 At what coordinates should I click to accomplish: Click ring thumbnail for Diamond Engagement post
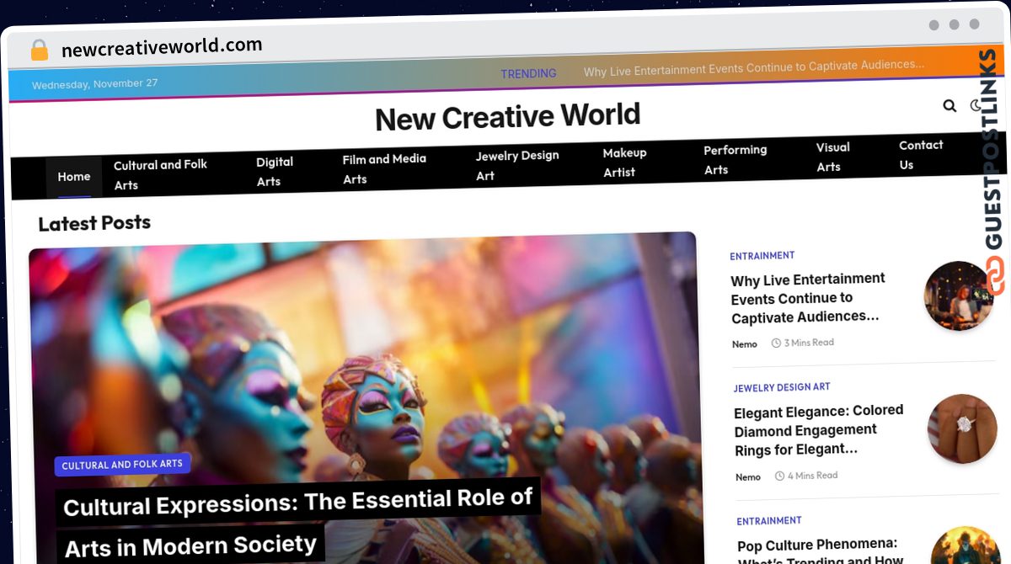(962, 428)
